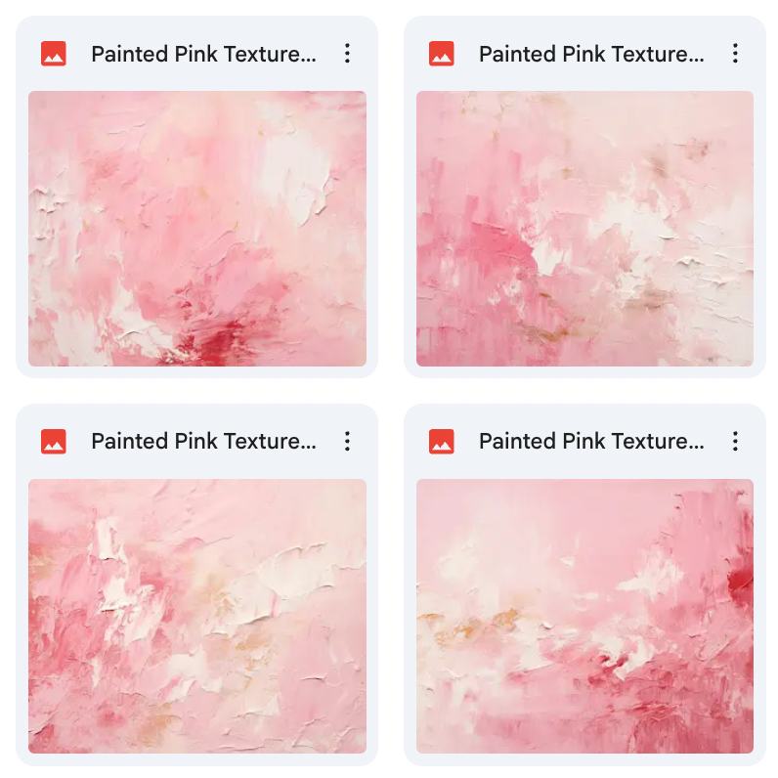Click the image type icon on top-right card
Viewport: 778px width, 778px height.
[x=442, y=53]
